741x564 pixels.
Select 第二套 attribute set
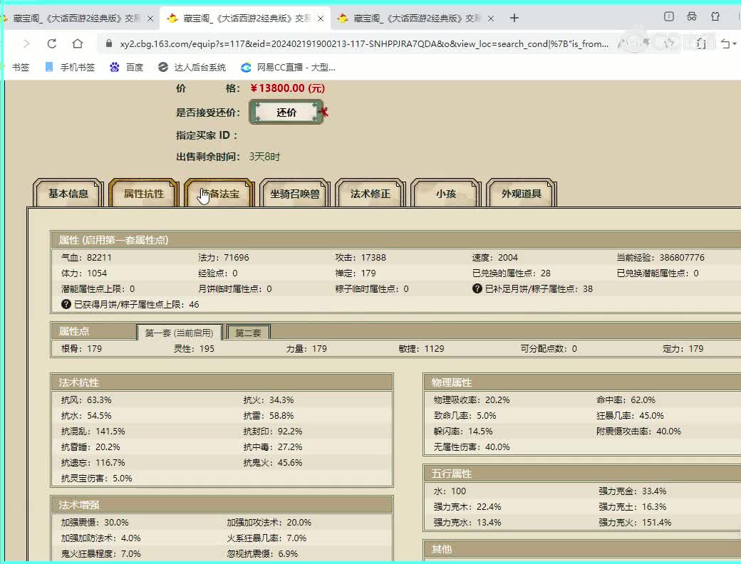249,333
